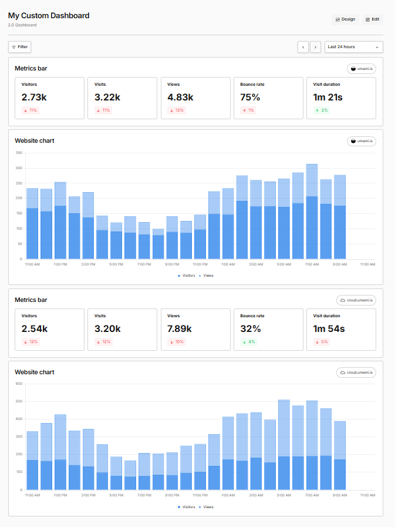Select the Visitors 2.54k metric card
This screenshot has width=395, height=527.
coord(49,330)
